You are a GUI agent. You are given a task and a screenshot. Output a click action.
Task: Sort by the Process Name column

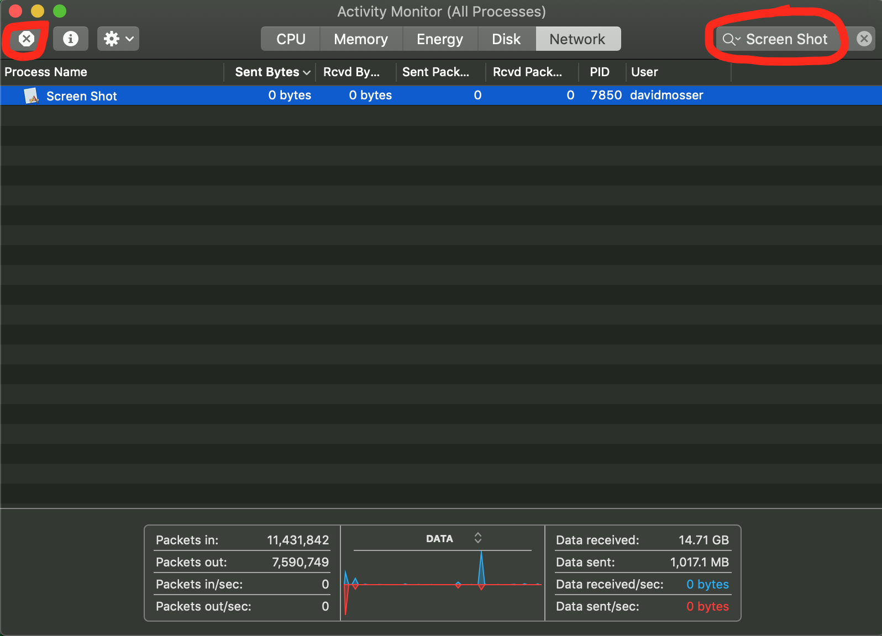click(112, 72)
